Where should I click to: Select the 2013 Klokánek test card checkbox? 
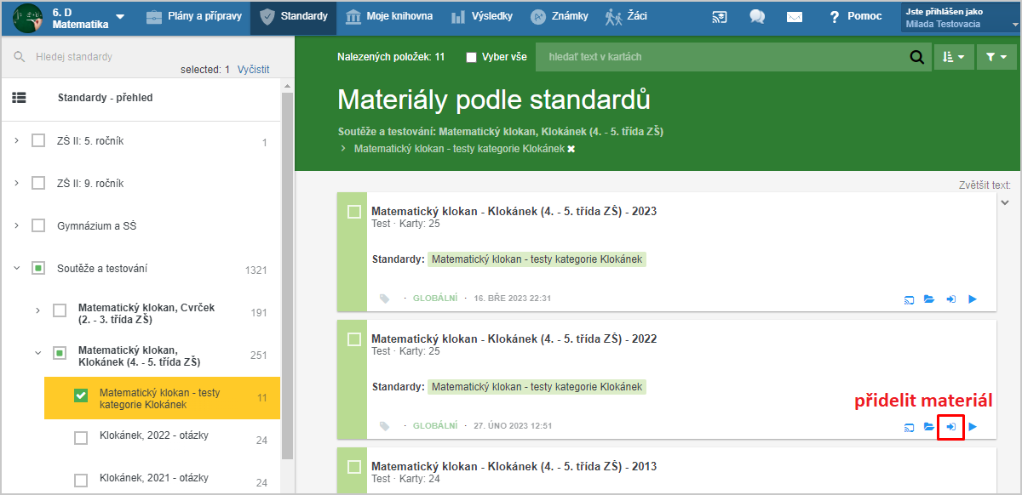click(354, 467)
